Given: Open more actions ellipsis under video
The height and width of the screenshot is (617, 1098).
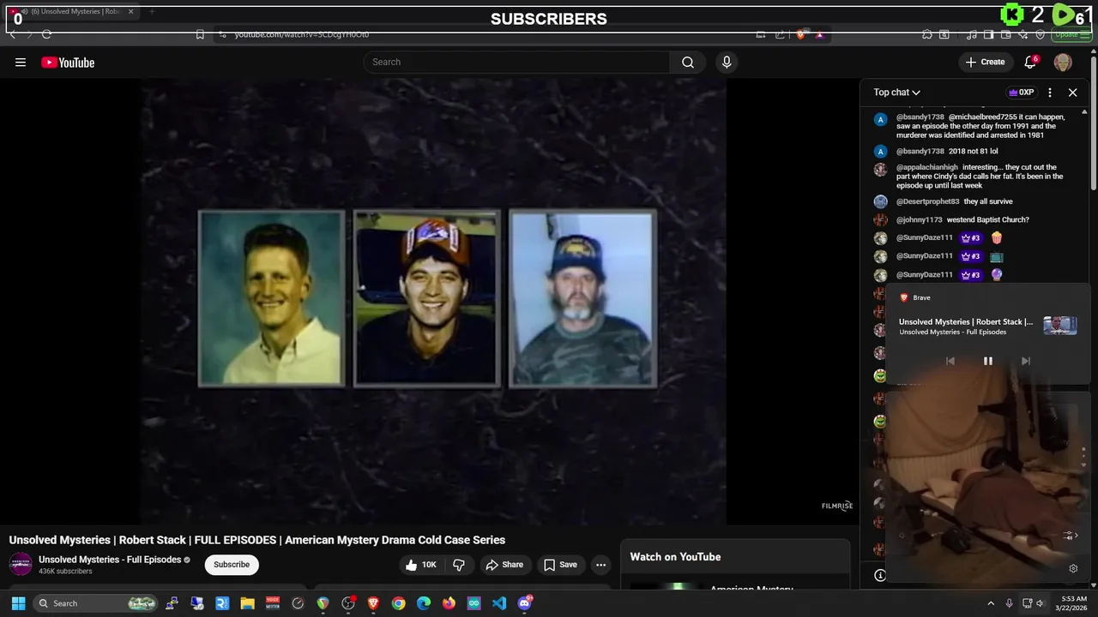Looking at the screenshot, I should (x=600, y=565).
